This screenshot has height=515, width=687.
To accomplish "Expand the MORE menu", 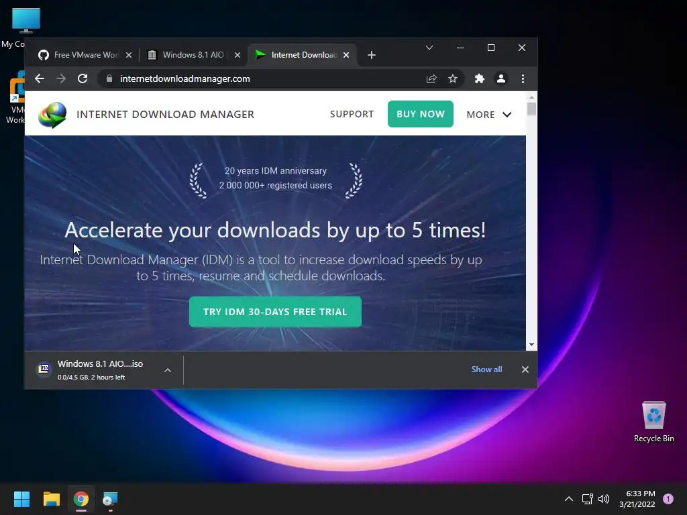I will coord(488,115).
